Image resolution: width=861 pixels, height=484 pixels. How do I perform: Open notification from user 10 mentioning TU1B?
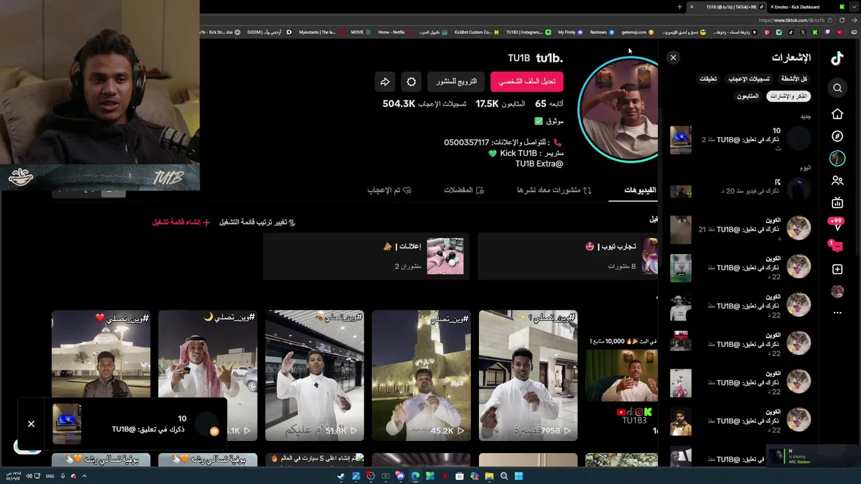[740, 139]
